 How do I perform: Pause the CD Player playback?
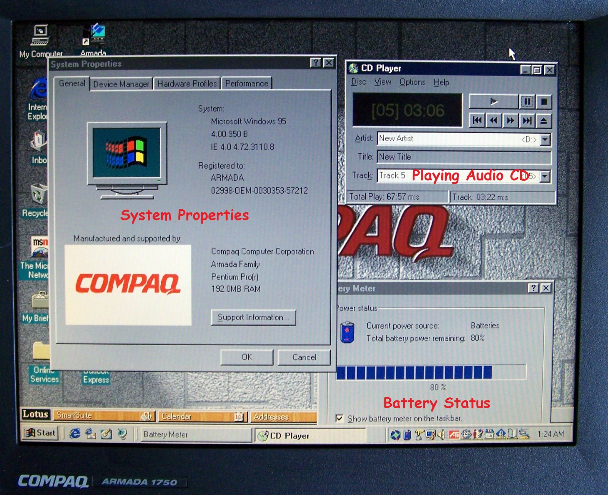coord(527,101)
